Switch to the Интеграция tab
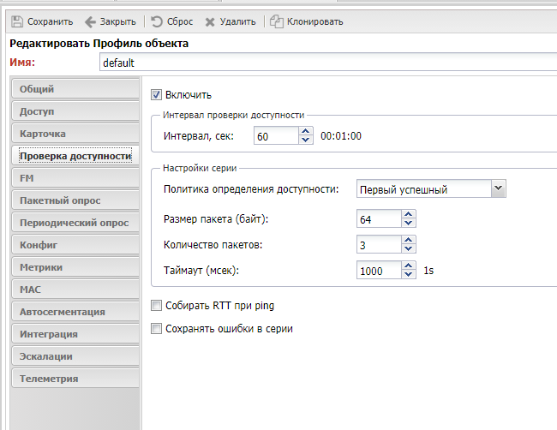 click(x=75, y=334)
